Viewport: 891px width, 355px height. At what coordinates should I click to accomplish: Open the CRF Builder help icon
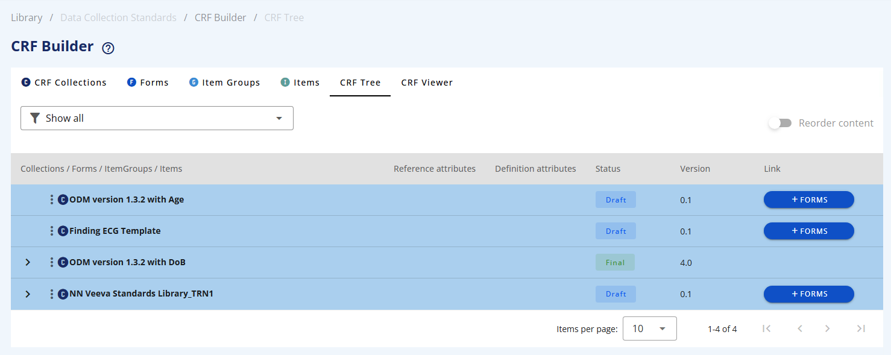107,47
